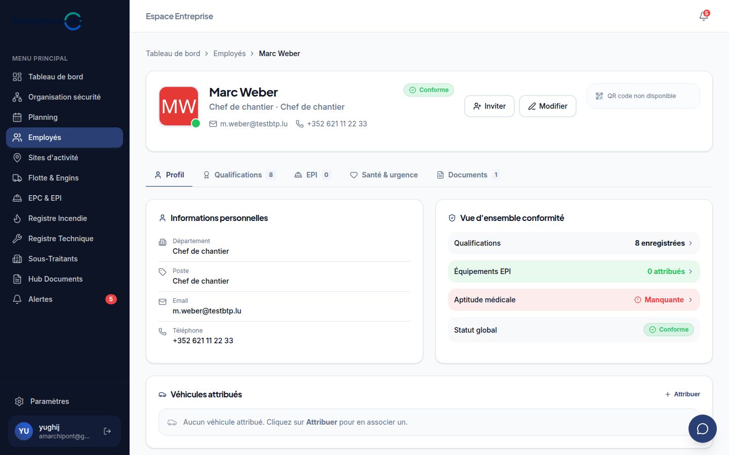
Task: Select Employés in main menu
Action: (x=64, y=138)
